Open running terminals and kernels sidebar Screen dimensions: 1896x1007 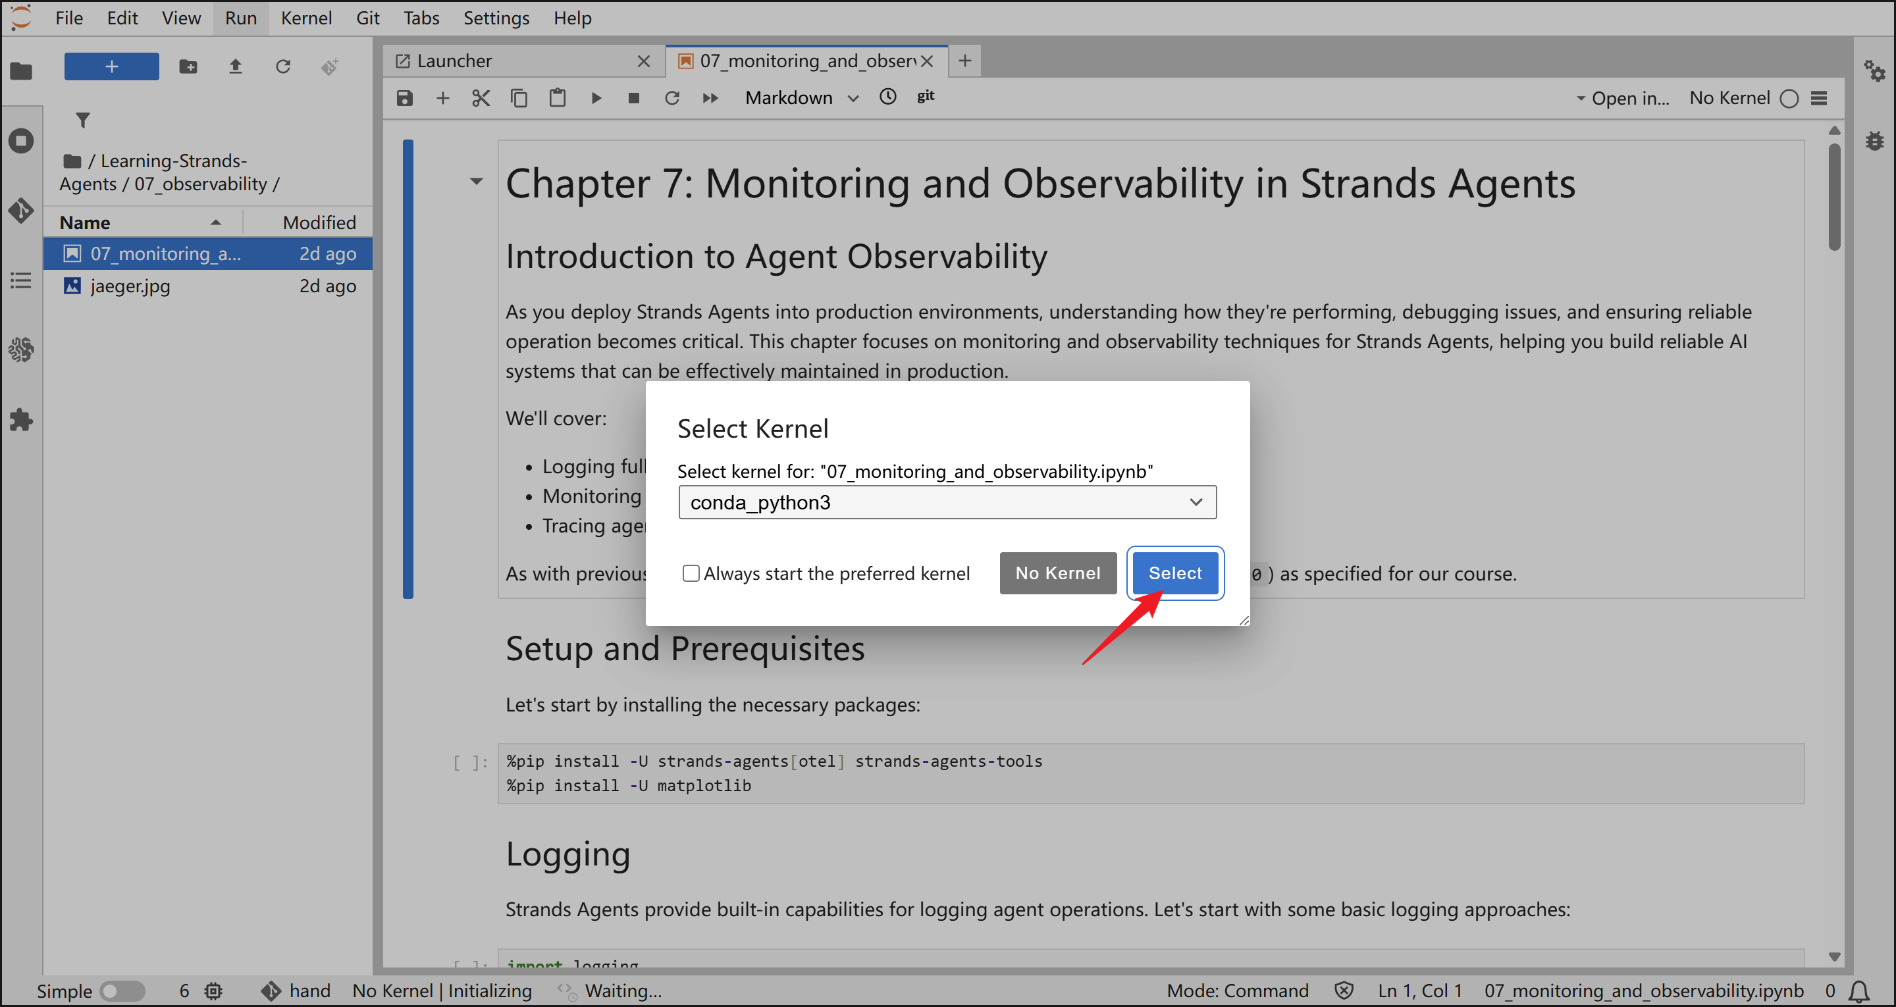[x=21, y=140]
